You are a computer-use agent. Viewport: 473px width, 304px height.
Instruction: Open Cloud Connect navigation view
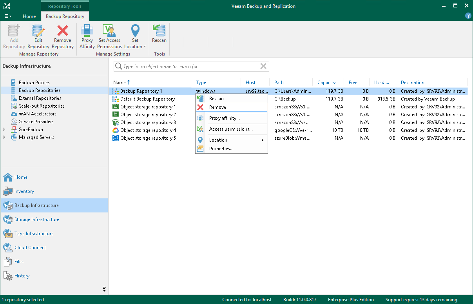click(x=54, y=248)
